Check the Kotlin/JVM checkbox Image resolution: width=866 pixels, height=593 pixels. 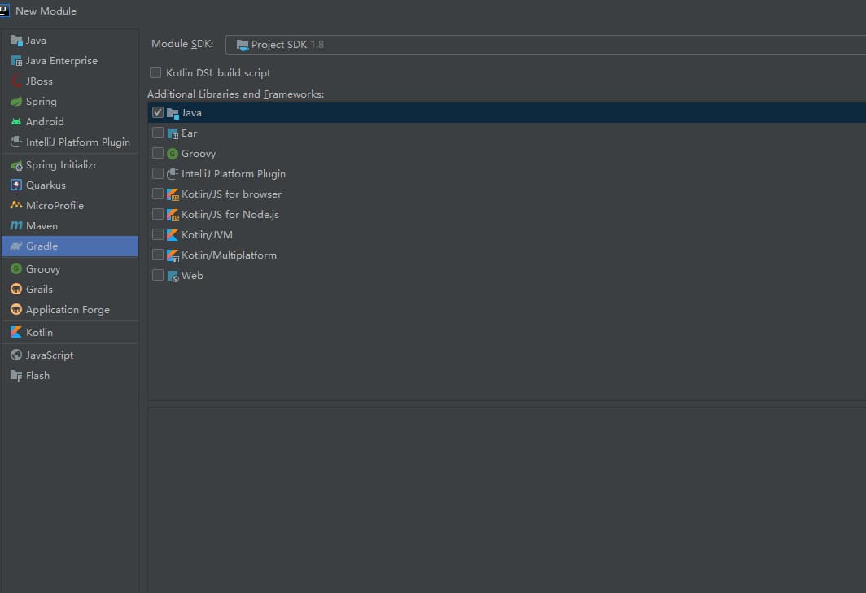click(158, 234)
